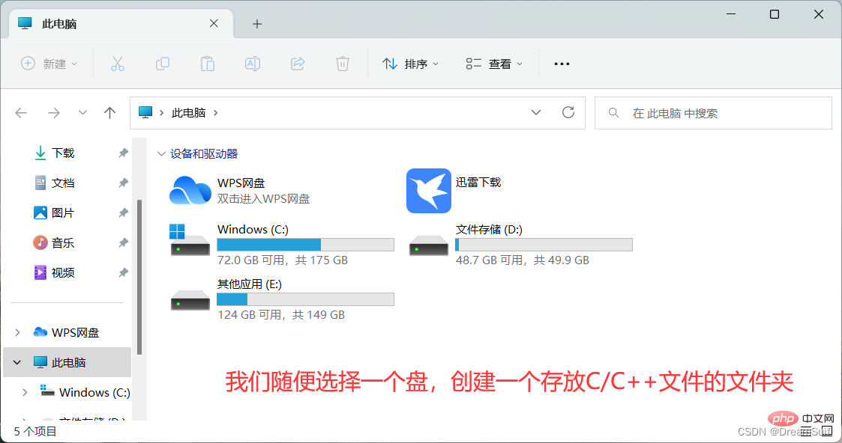Select Windows (C:) drive usage bar

304,244
